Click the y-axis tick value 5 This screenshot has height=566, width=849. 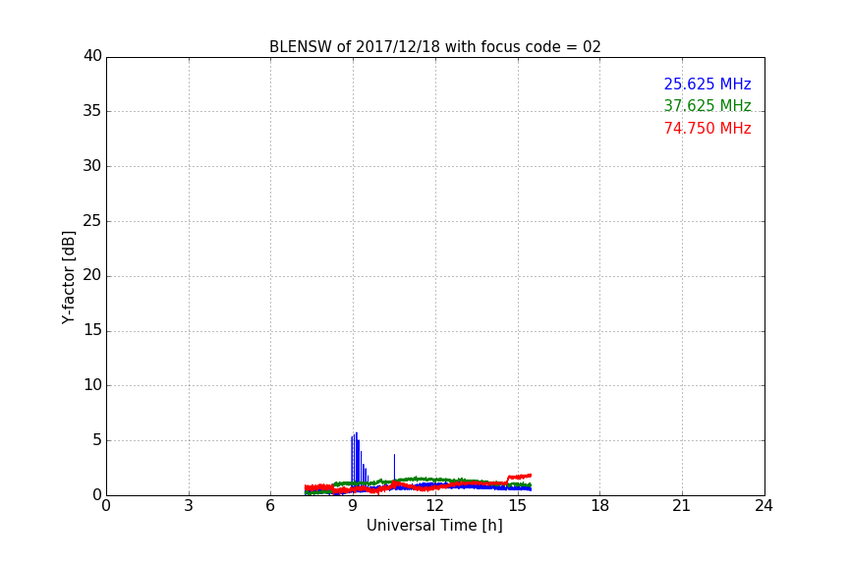(97, 440)
